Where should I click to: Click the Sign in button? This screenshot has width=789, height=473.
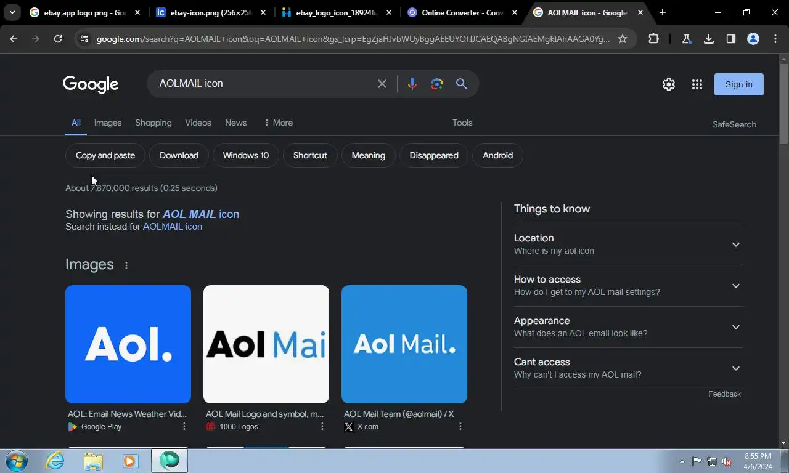coord(738,84)
